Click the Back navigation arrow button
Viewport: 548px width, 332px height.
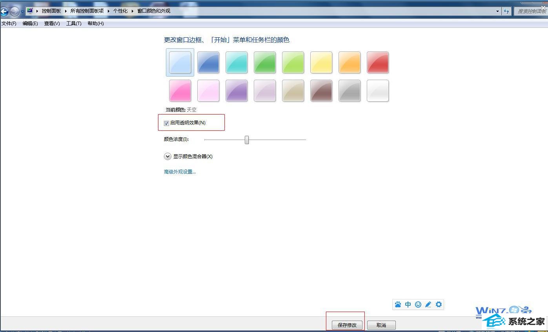[x=4, y=11]
